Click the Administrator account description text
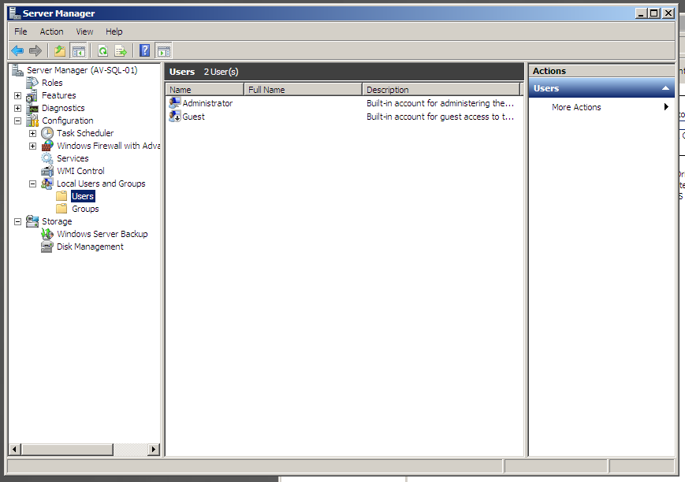 pyautogui.click(x=441, y=103)
